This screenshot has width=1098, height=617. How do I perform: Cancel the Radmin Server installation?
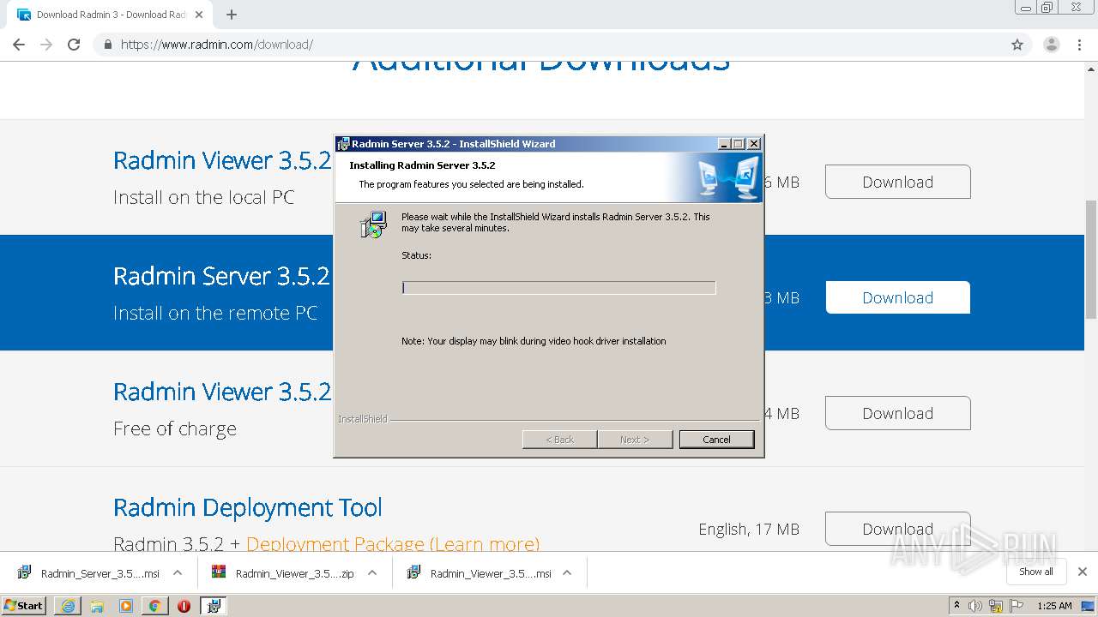716,440
